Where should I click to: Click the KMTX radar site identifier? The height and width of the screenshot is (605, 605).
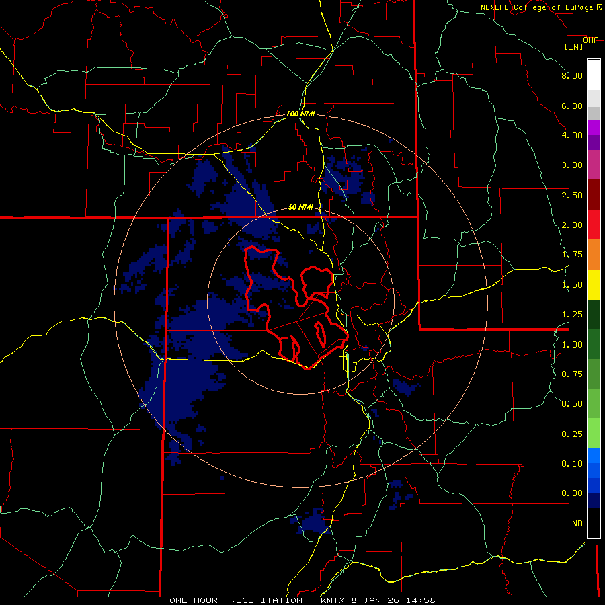(x=333, y=600)
